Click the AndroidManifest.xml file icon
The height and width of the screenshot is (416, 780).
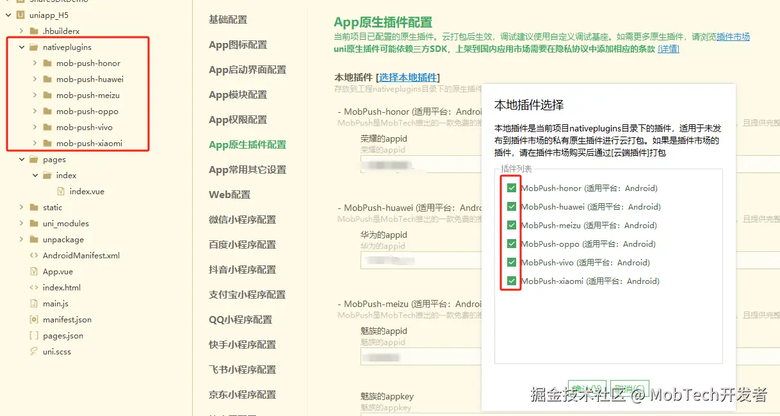[x=34, y=255]
